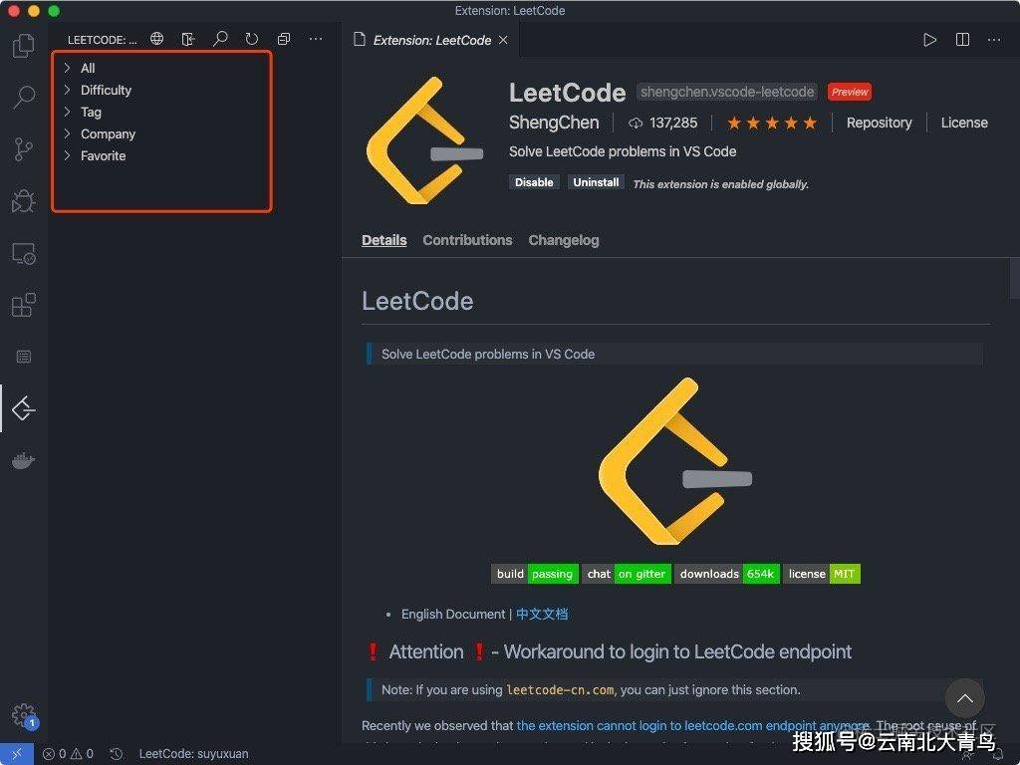Click the large LeetCode extension logo

(424, 139)
